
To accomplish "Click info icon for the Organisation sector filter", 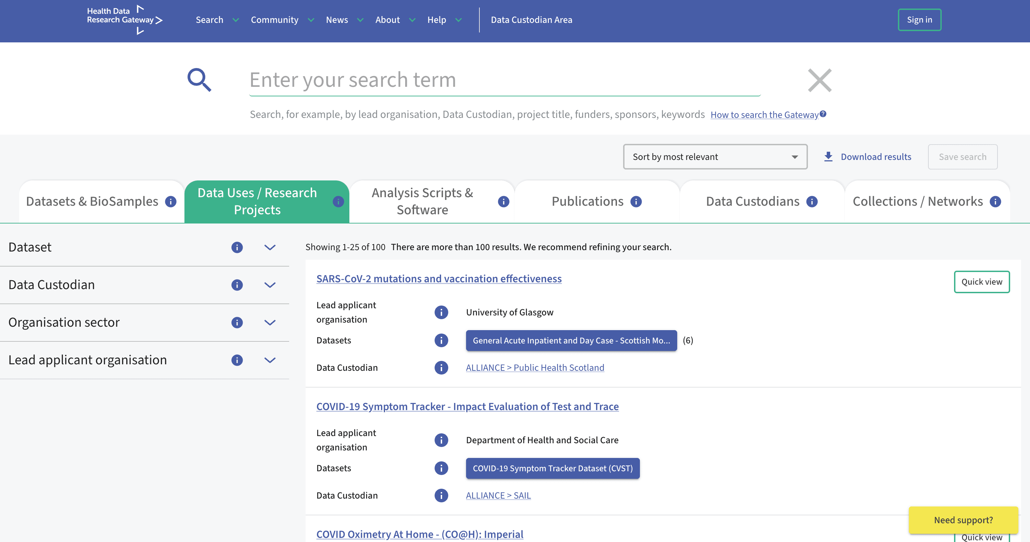I will pyautogui.click(x=237, y=322).
